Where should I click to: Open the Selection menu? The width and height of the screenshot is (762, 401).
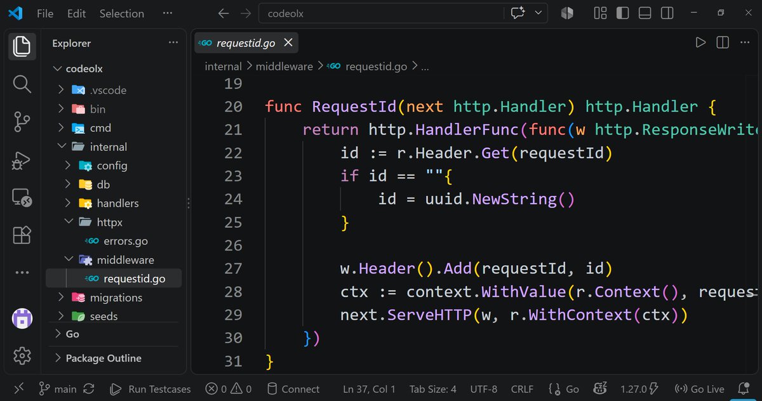[x=121, y=13]
